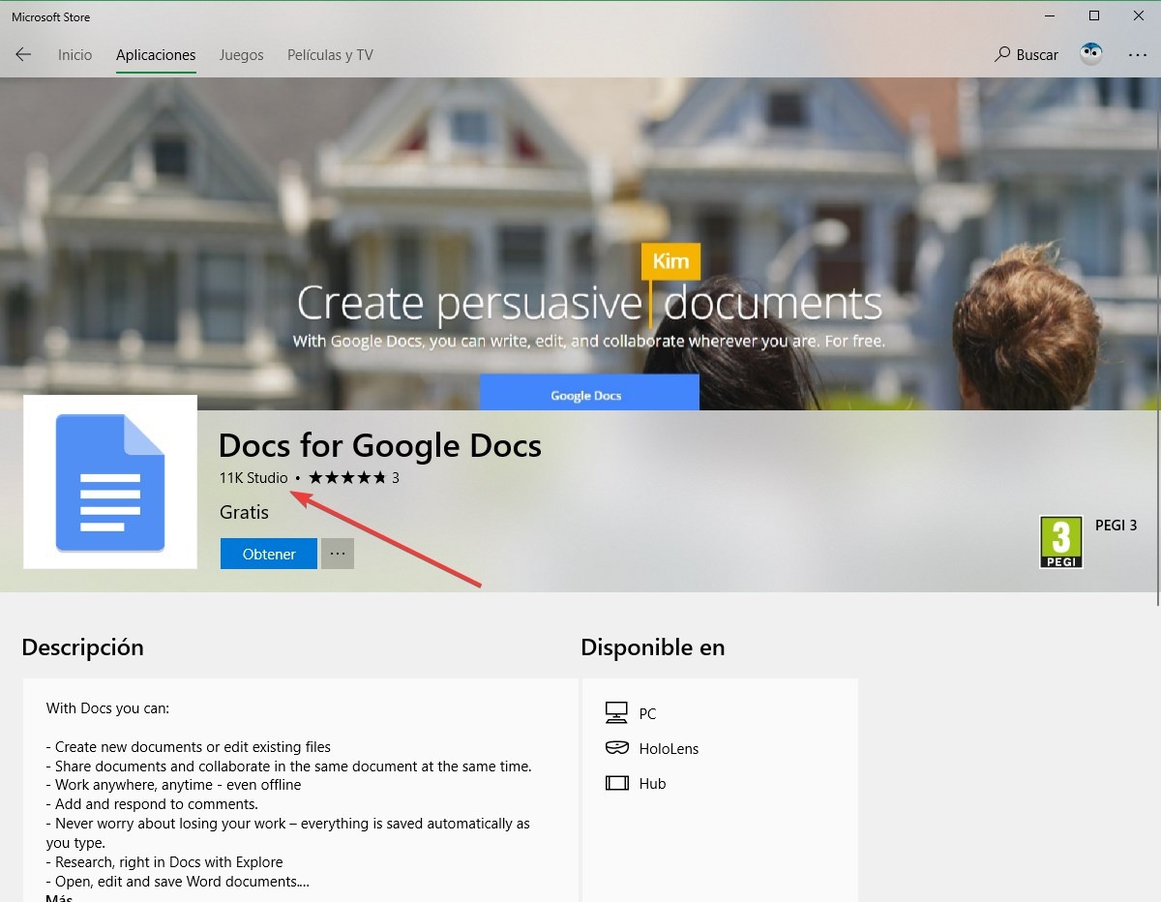This screenshot has width=1161, height=902.
Task: Click the Descripción heading
Action: (82, 647)
